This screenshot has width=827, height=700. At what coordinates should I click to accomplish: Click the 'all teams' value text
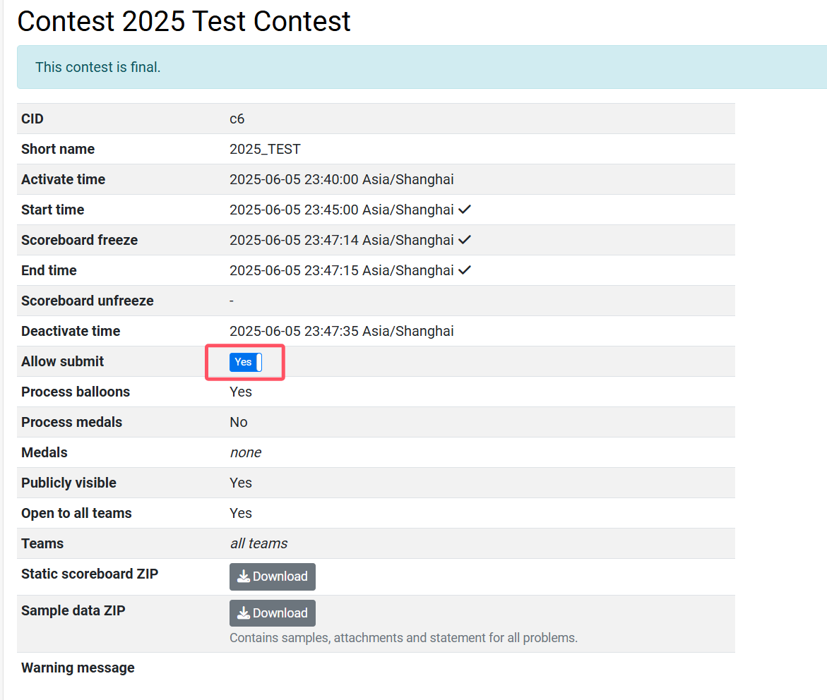click(x=259, y=543)
